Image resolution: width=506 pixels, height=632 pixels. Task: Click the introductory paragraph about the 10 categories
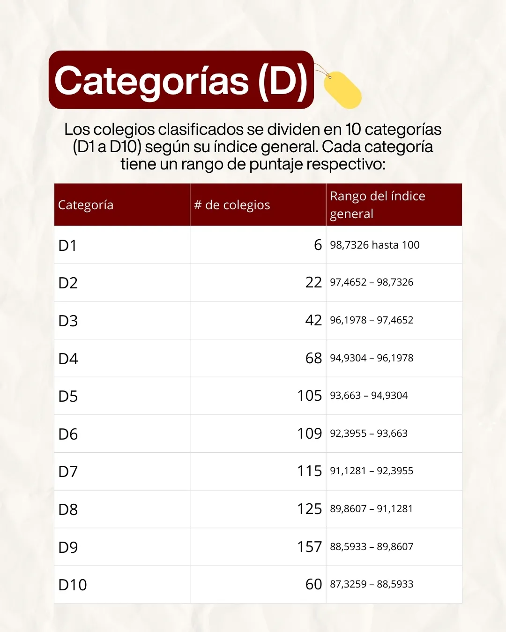tap(253, 147)
